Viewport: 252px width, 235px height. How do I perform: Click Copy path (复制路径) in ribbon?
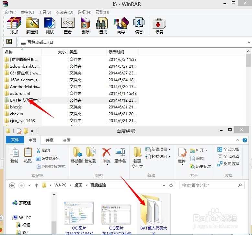tap(47, 159)
